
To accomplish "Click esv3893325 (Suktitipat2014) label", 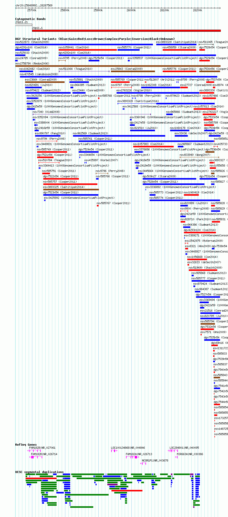I will coord(64,187).
